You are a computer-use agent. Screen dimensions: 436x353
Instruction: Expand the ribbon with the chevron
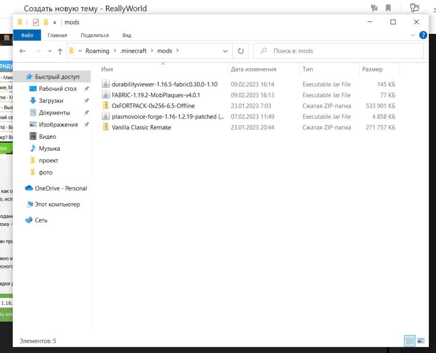(413, 35)
